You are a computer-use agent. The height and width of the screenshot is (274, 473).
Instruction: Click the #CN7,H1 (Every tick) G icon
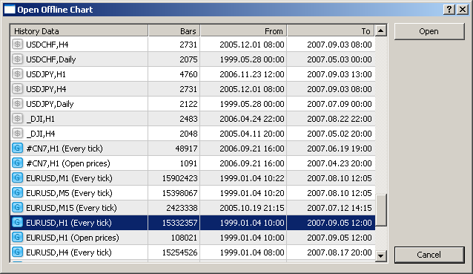pyautogui.click(x=17, y=149)
